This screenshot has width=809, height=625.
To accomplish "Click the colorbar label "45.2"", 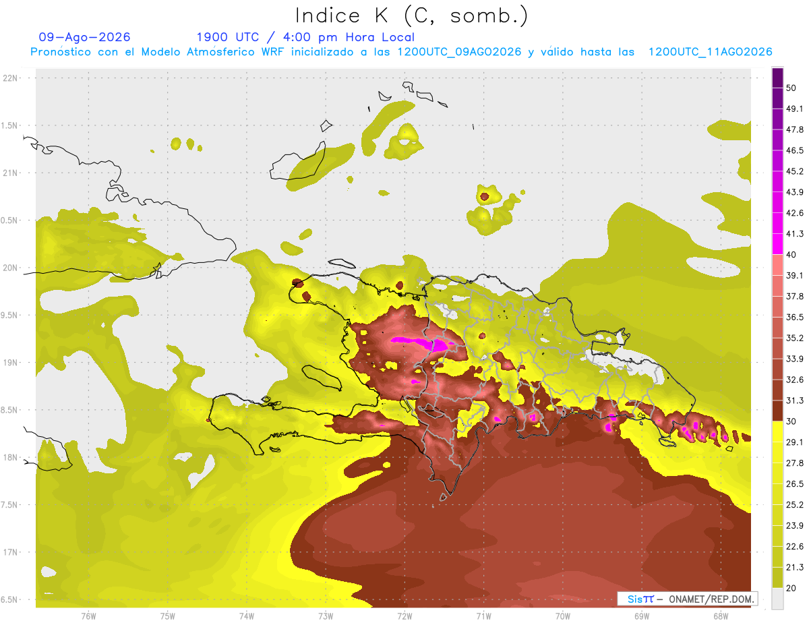I will point(795,171).
